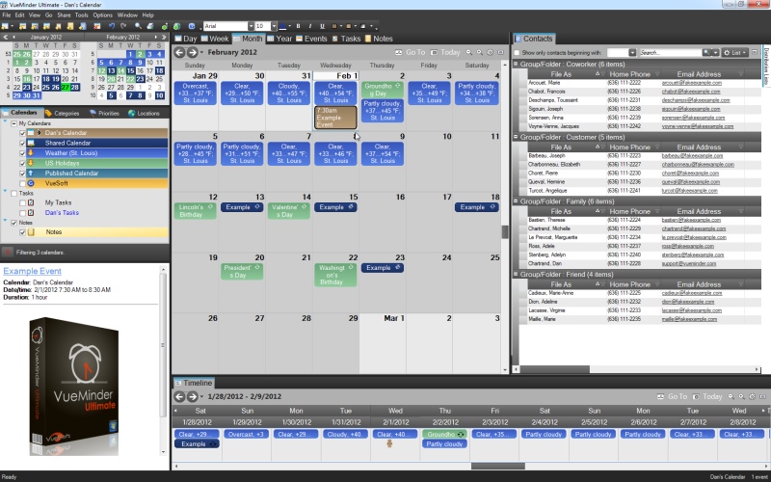The width and height of the screenshot is (771, 482).
Task: Go back with calendar's previous arrow
Action: (179, 52)
